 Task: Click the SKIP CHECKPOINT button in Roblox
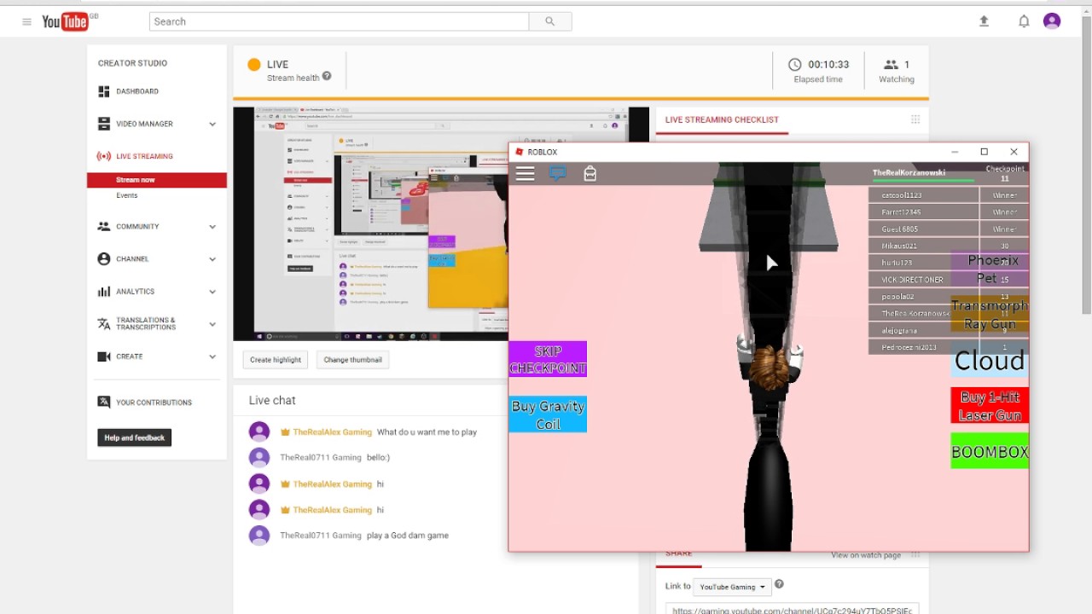click(x=548, y=359)
